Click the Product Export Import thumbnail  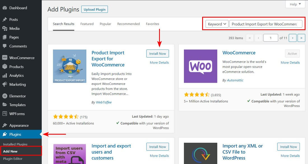[x=69, y=66]
